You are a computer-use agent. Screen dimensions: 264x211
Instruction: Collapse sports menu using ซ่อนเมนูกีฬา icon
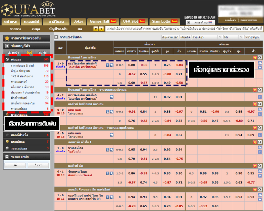[x=7, y=46]
